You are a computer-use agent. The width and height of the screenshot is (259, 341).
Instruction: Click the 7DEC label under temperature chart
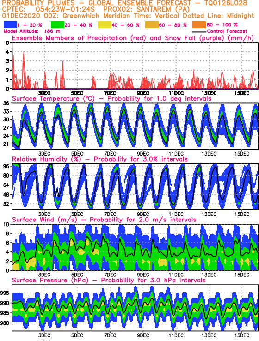110,154
